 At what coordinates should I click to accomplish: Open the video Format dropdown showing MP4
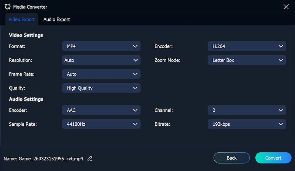(101, 46)
